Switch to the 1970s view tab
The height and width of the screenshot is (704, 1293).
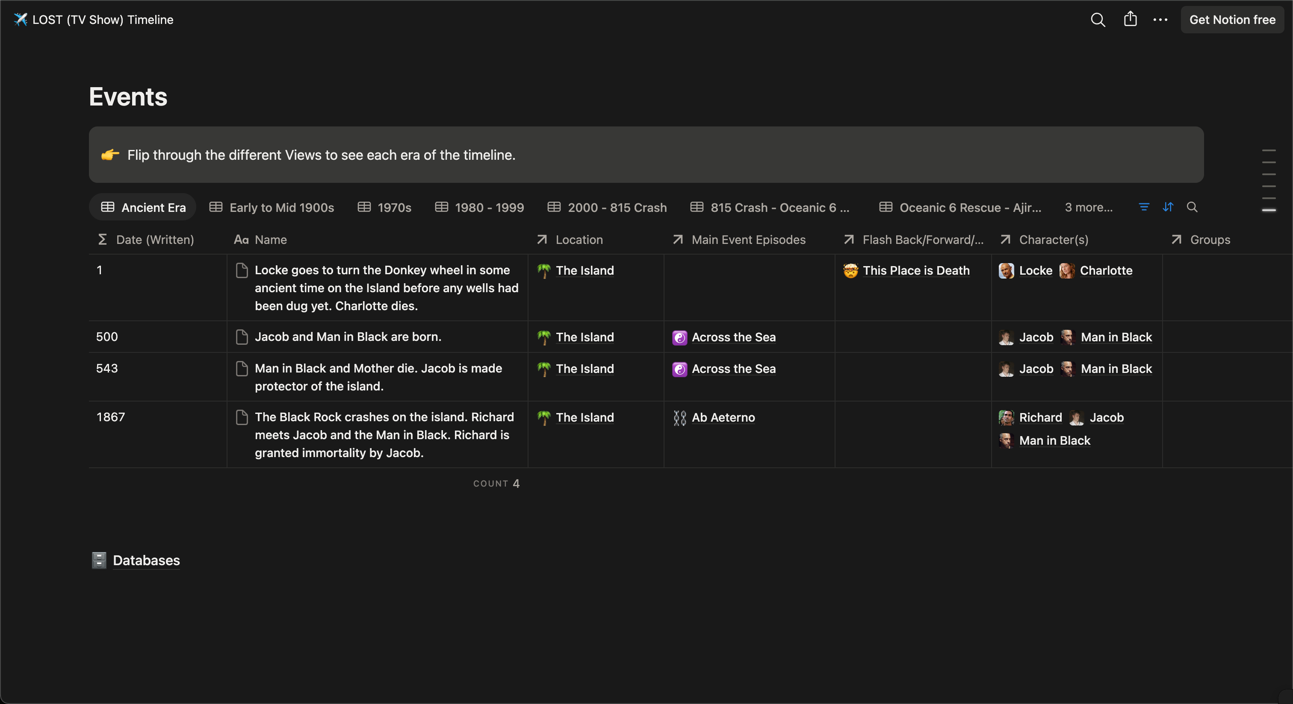point(384,207)
